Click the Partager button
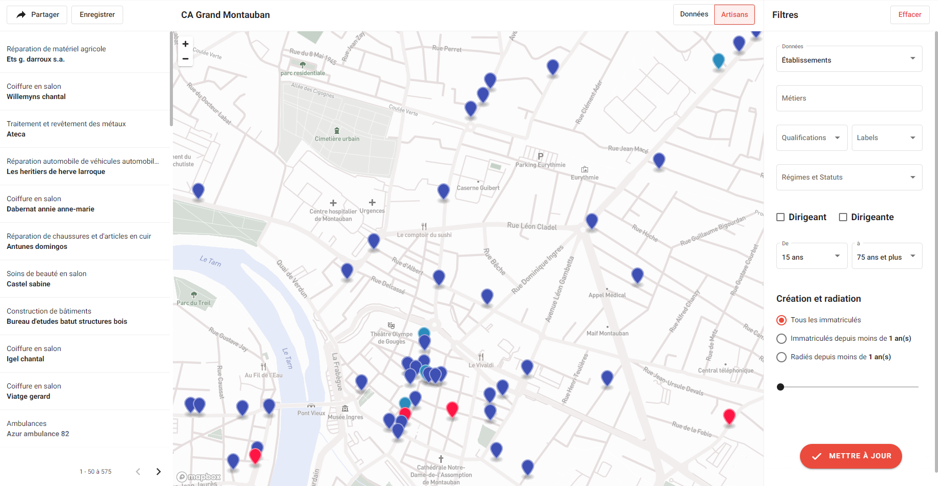This screenshot has width=938, height=486. (38, 14)
